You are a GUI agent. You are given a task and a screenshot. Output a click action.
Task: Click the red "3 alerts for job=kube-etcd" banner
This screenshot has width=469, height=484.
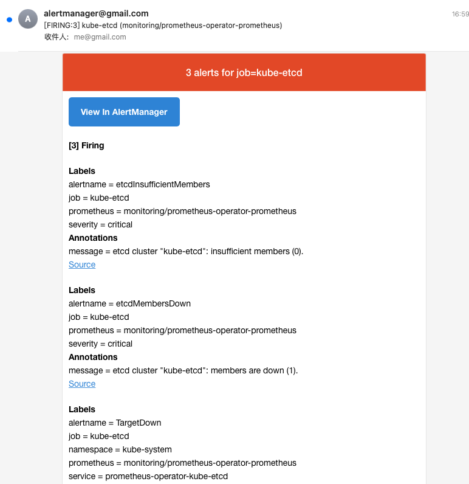coord(244,73)
